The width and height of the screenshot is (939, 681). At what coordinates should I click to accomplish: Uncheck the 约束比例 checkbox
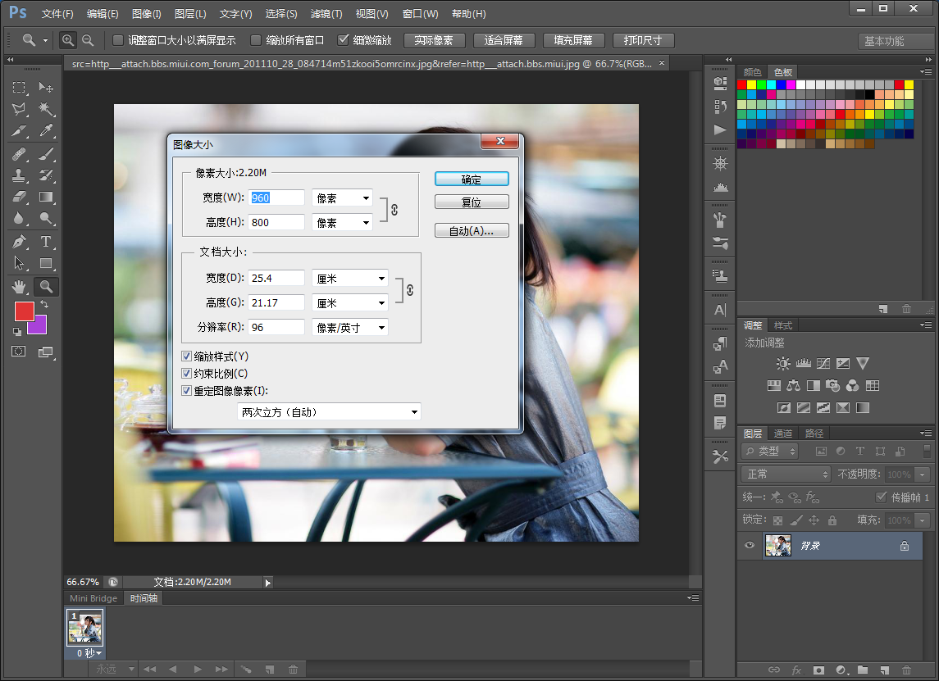pyautogui.click(x=187, y=374)
